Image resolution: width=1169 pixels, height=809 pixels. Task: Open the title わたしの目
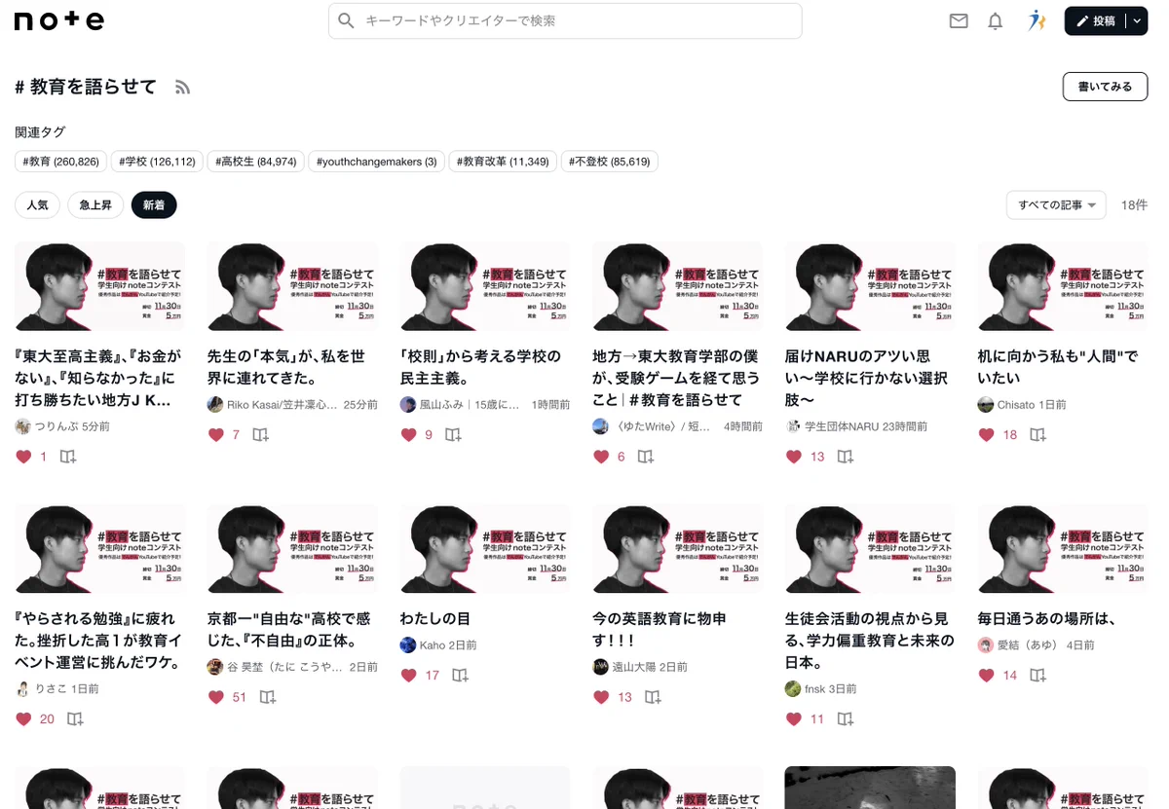[435, 618]
